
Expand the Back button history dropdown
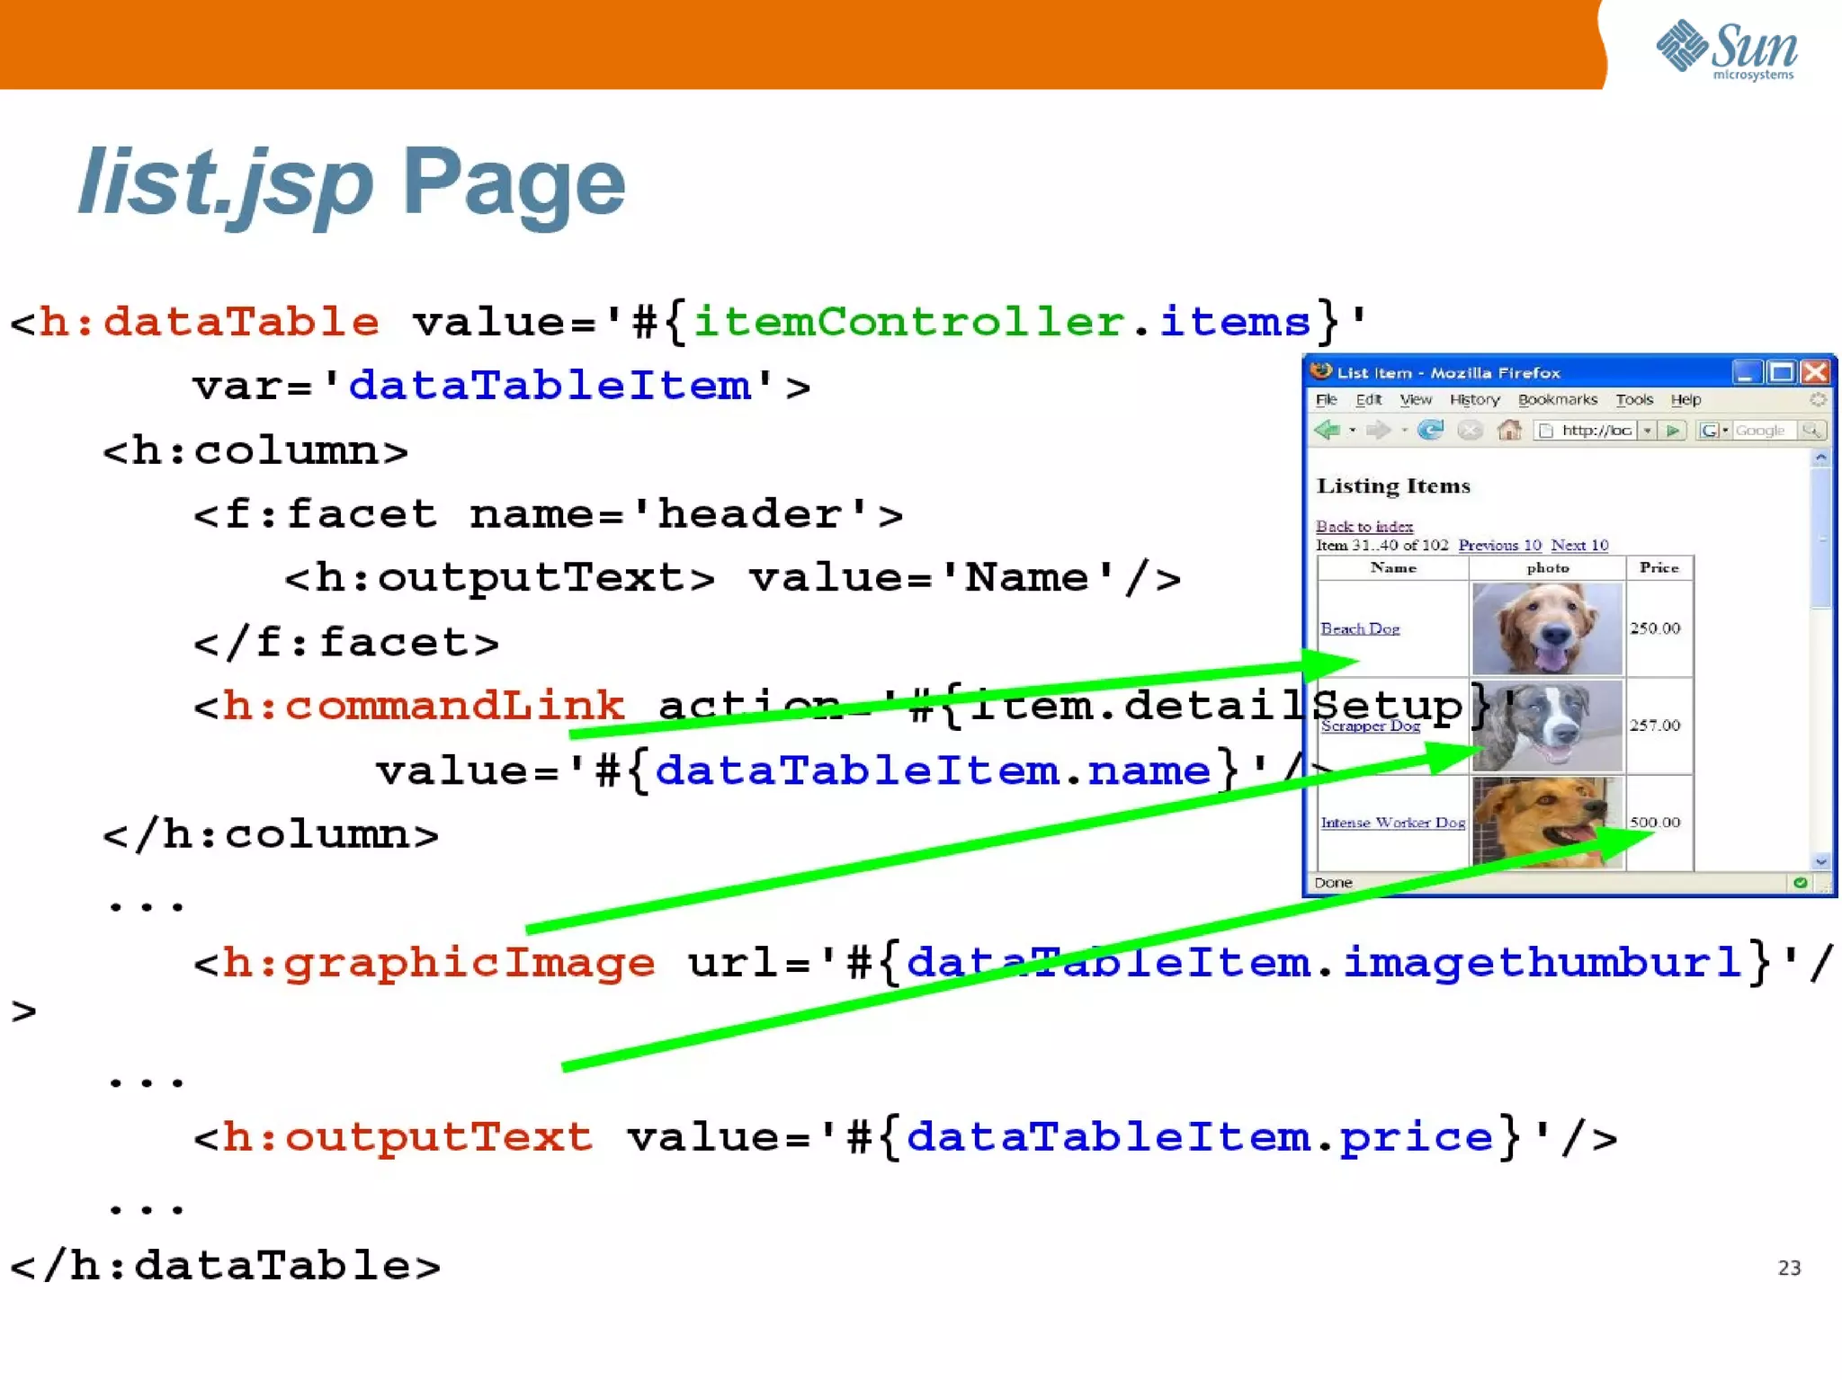click(1352, 431)
